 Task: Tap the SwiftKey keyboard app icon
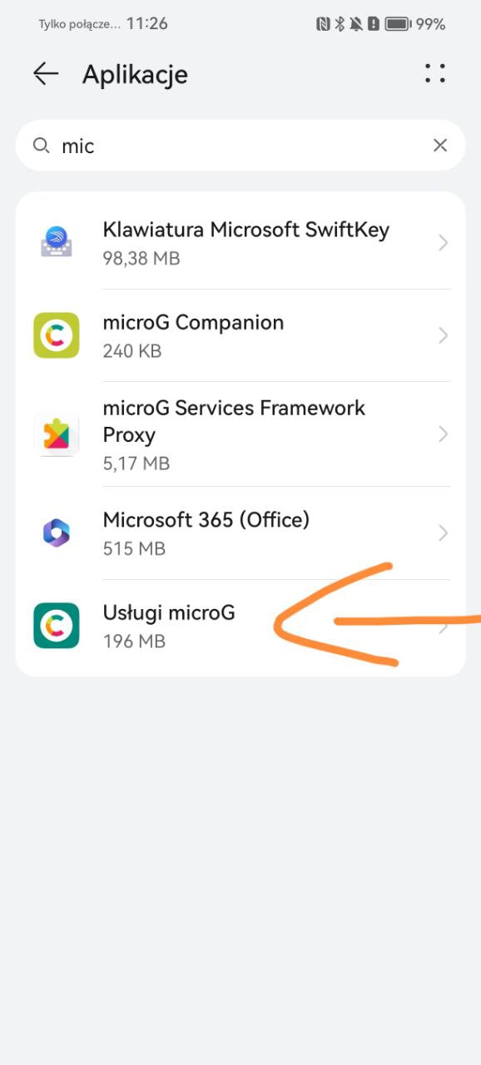(57, 243)
